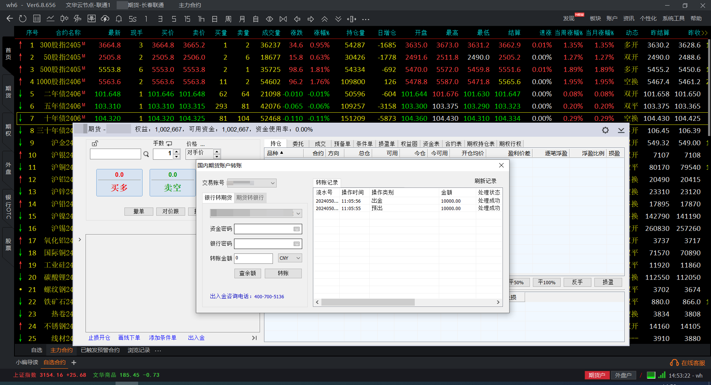
Task: Collapse the trading panel with down chevron
Action: pyautogui.click(x=621, y=130)
